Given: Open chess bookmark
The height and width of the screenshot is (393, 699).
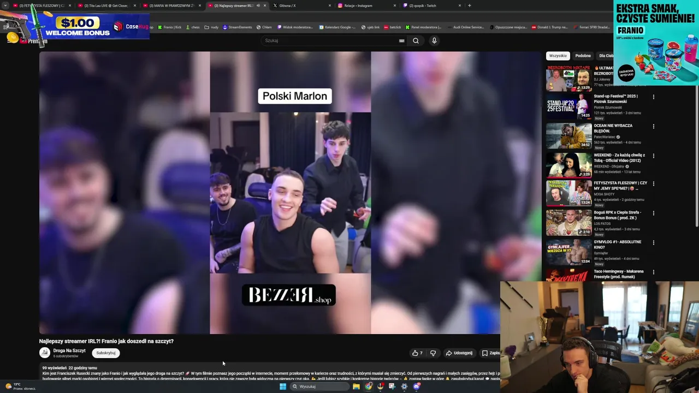Looking at the screenshot, I should [193, 27].
